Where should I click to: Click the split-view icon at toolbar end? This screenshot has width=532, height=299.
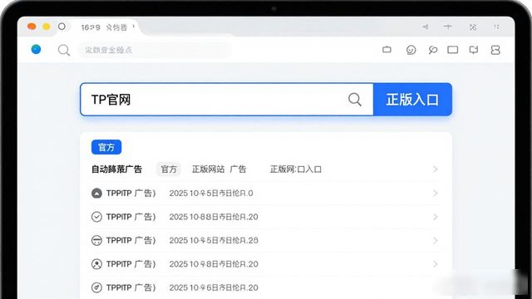click(495, 50)
